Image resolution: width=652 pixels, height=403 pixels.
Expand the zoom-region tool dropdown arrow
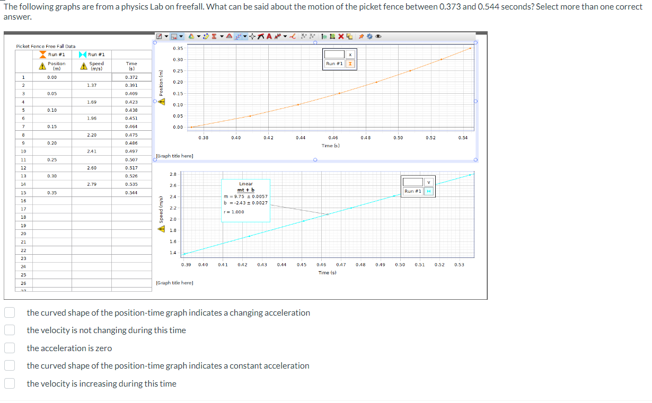pos(181,37)
